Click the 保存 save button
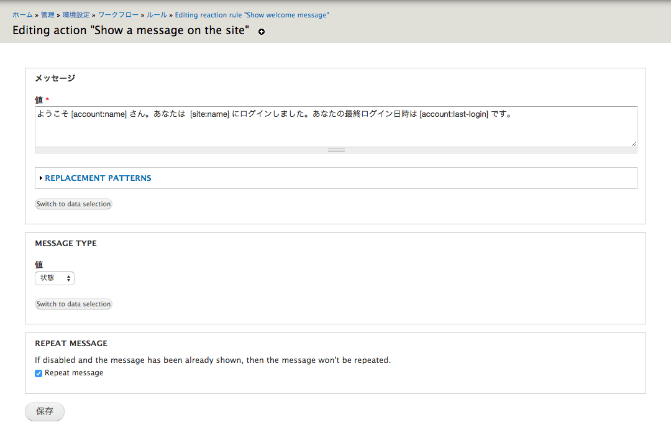 click(x=45, y=411)
